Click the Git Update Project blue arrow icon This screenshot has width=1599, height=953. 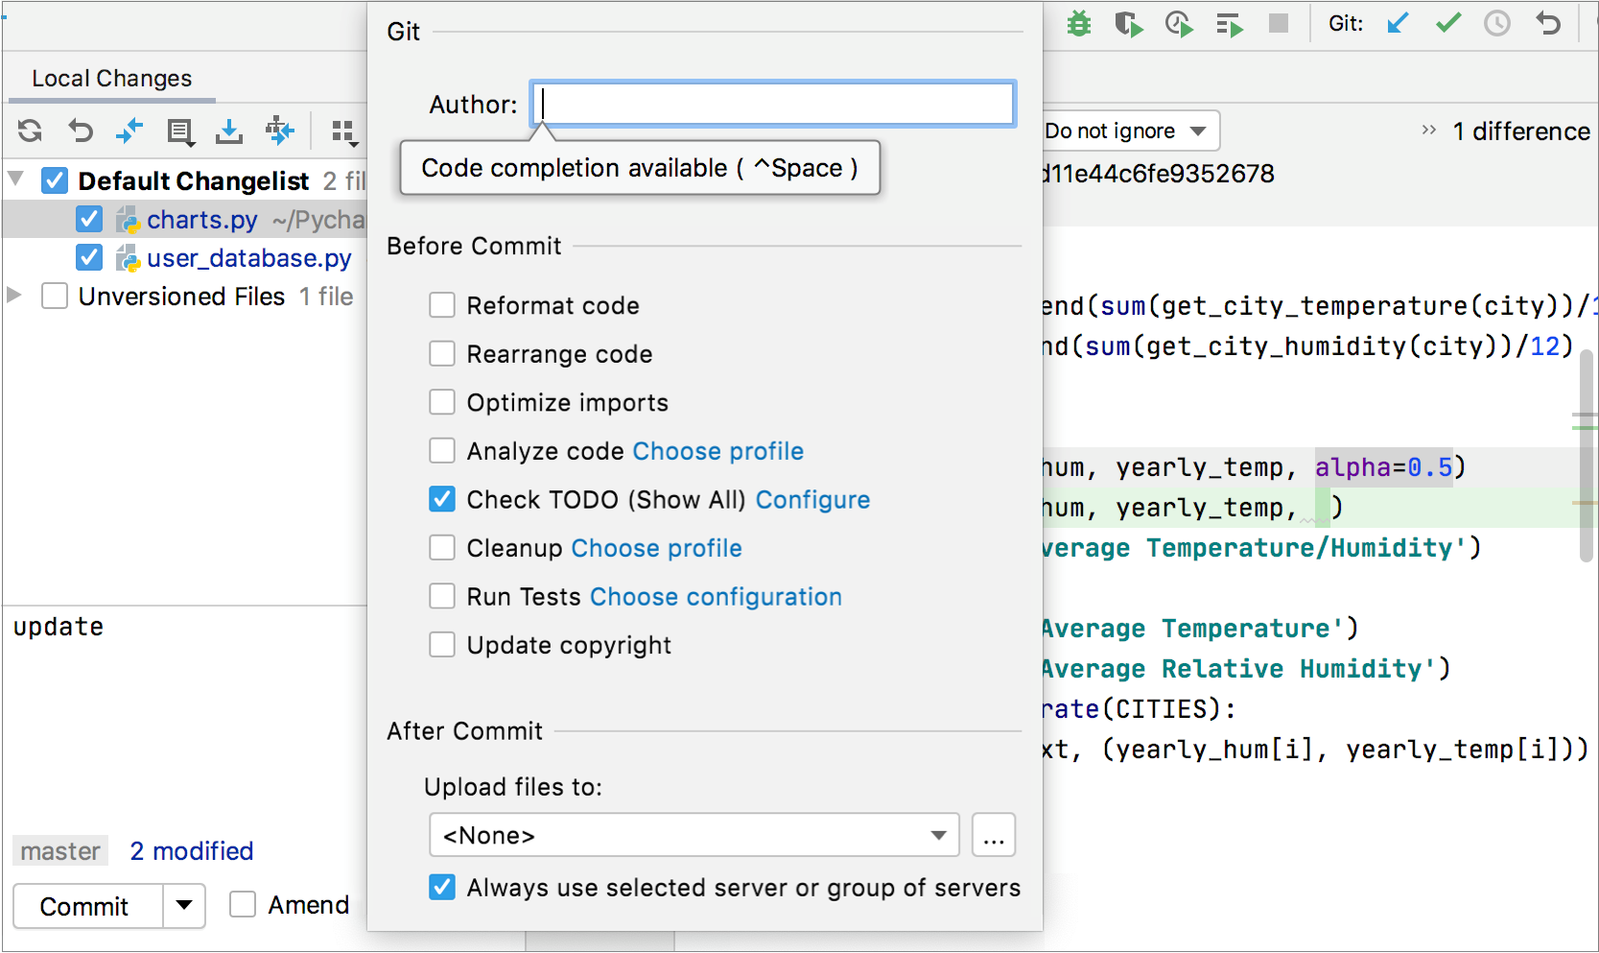[x=1398, y=24]
